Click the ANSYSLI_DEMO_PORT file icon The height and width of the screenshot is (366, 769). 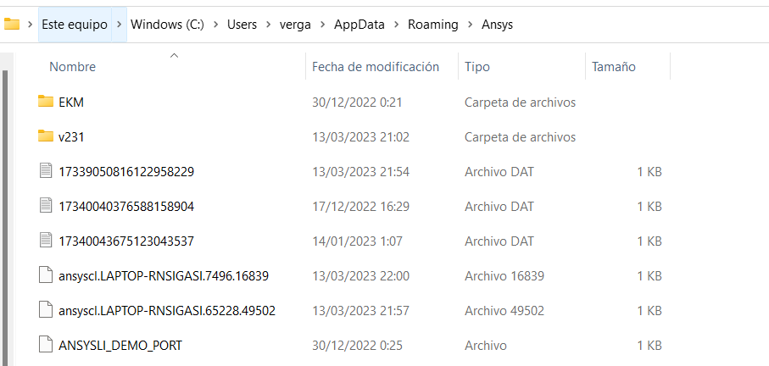46,345
